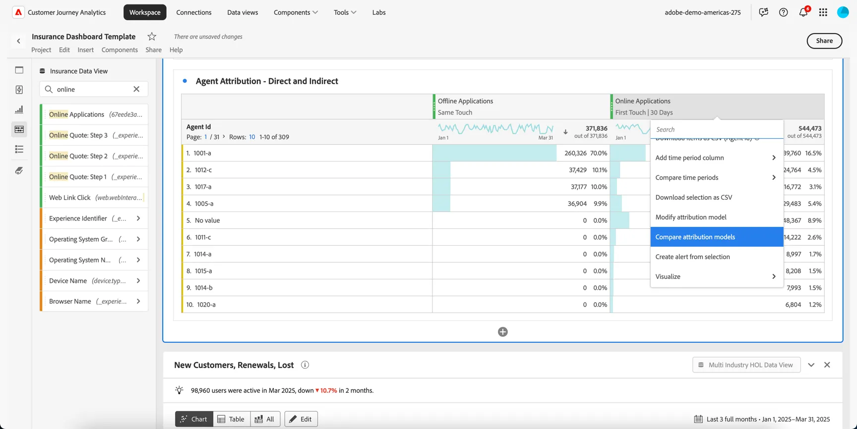Screen dimensions: 857x429
Task: Change rows per page value 10
Action: coord(252,137)
